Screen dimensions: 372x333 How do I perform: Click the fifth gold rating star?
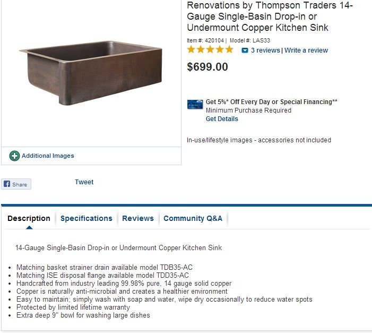229,49
